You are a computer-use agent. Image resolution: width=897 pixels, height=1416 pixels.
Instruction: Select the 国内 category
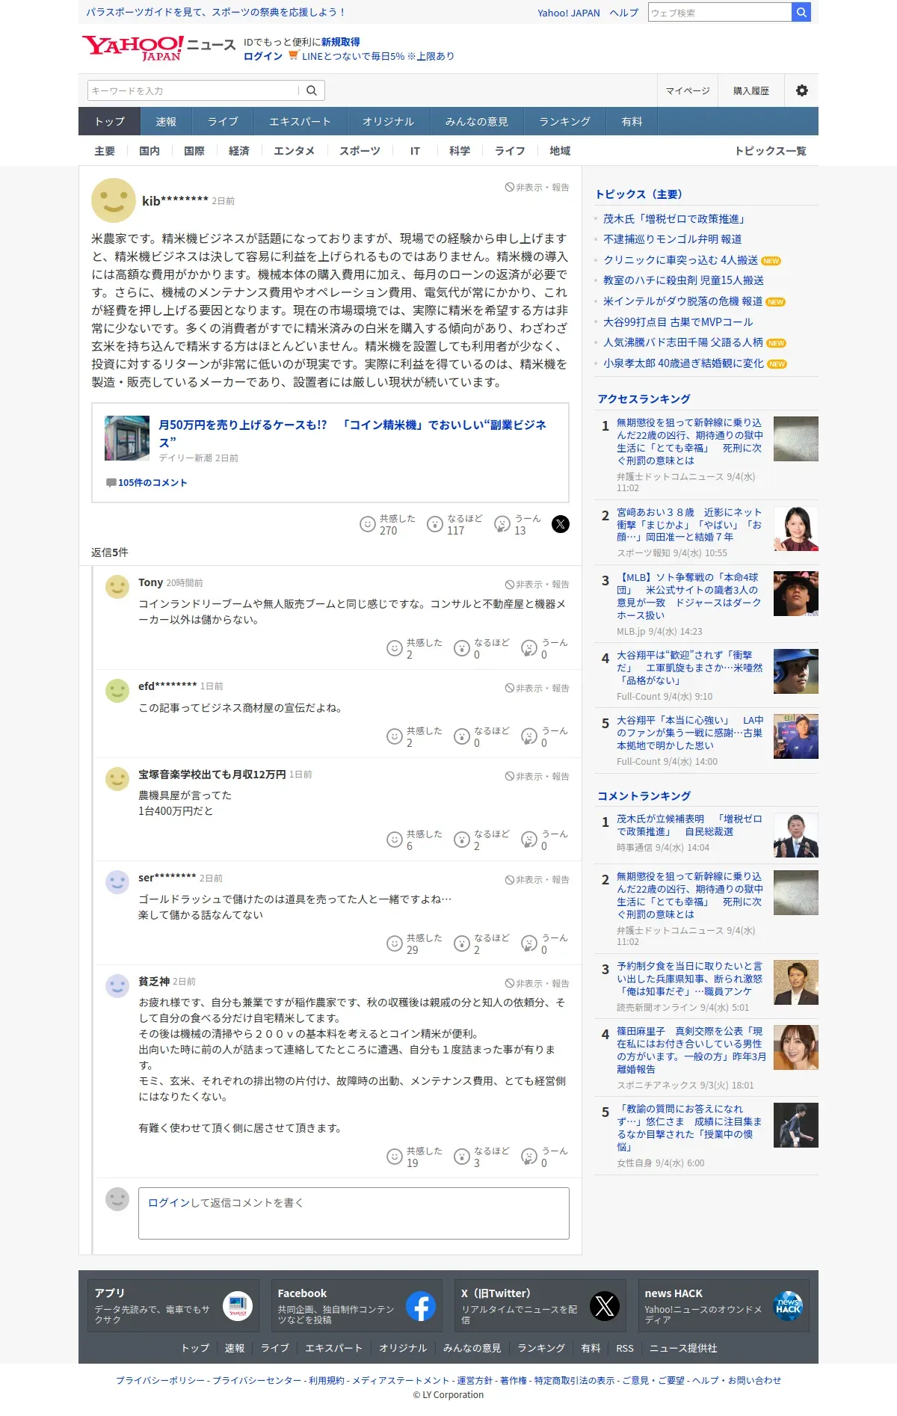coord(149,151)
